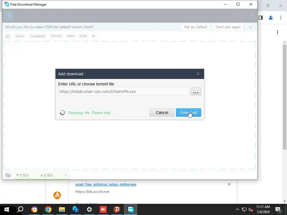The height and width of the screenshot is (215, 287).
Task: Click the blue Download button
Action: pyautogui.click(x=189, y=113)
